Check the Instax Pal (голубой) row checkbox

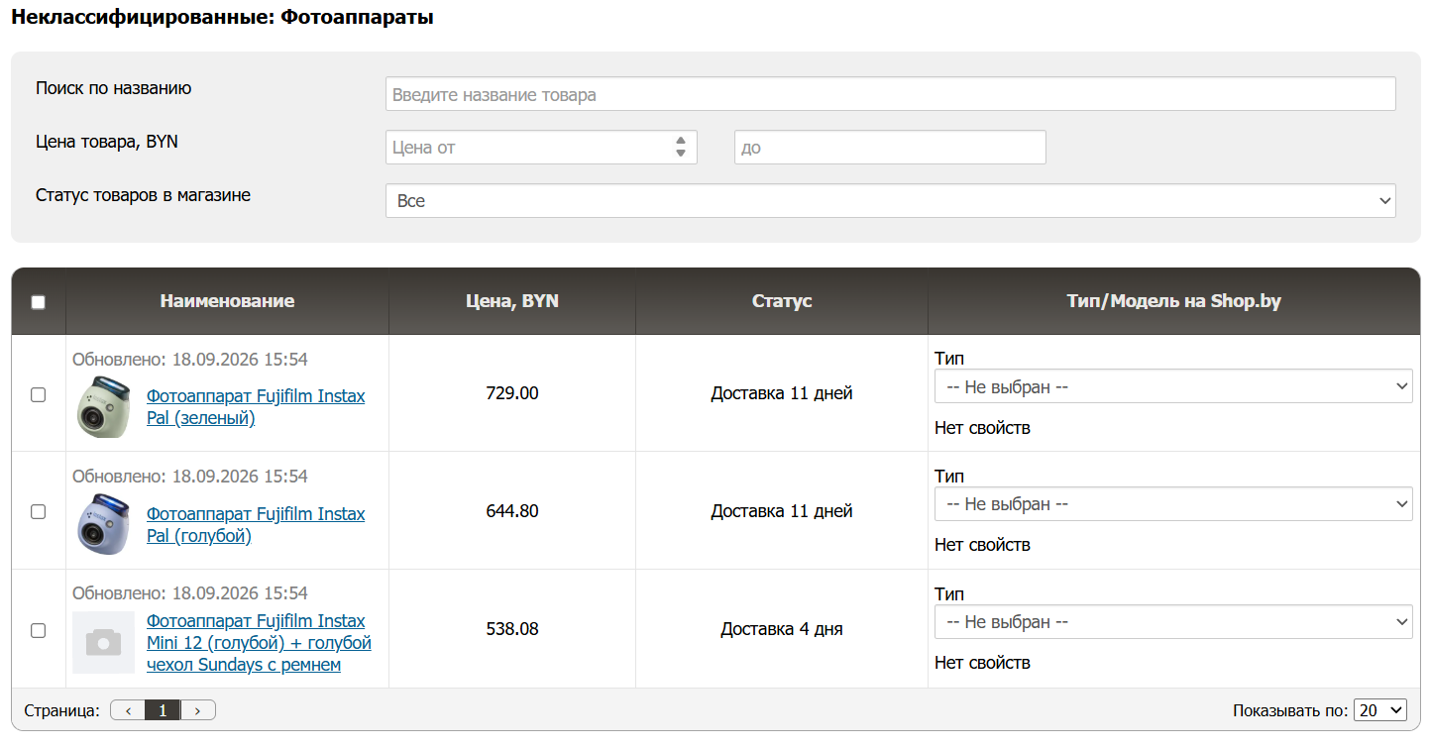38,511
